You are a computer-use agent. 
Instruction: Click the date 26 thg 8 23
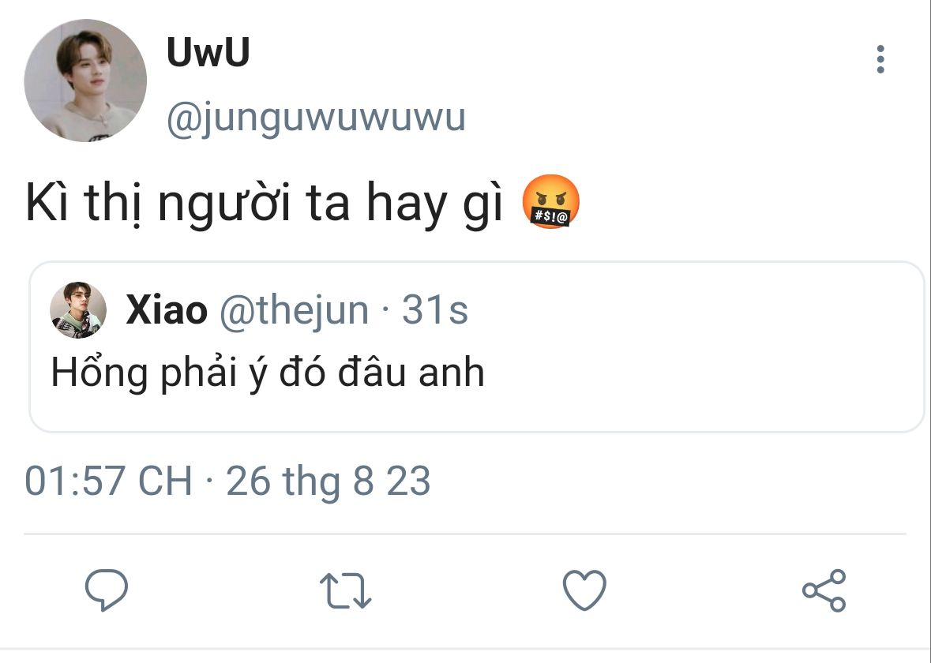pos(328,481)
